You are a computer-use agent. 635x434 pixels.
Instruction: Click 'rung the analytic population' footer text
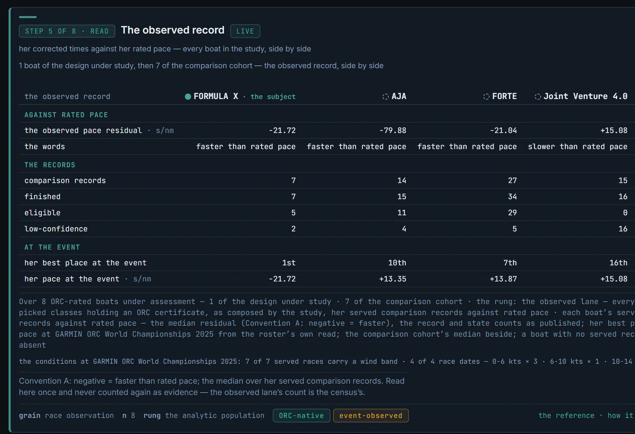coord(204,415)
